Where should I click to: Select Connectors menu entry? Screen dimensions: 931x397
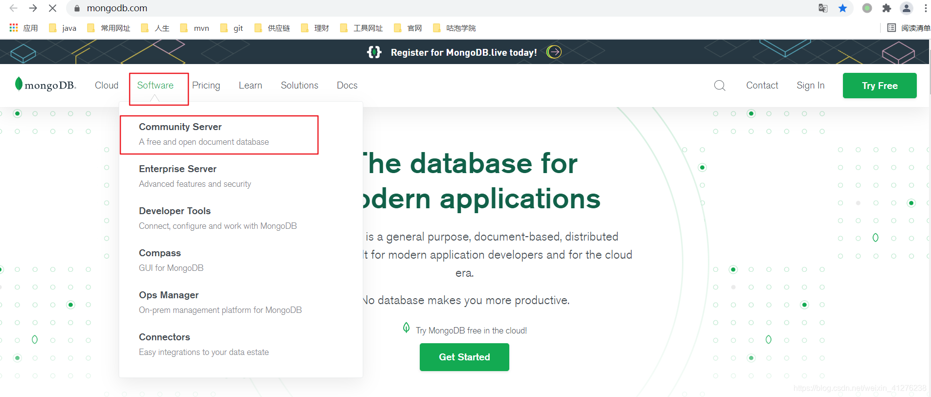204,344
